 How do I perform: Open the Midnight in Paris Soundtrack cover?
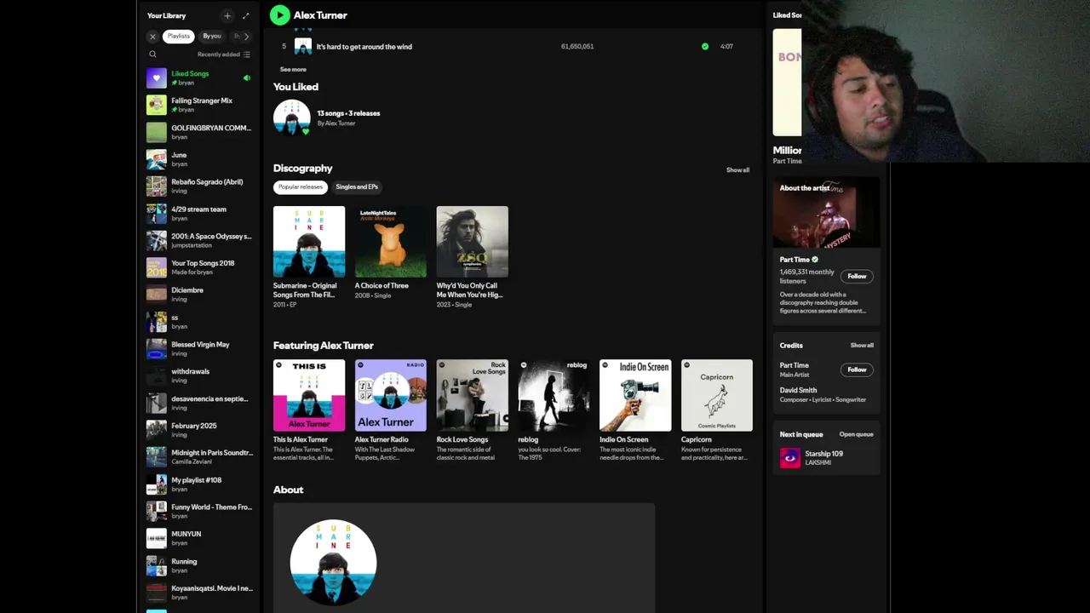pos(157,457)
